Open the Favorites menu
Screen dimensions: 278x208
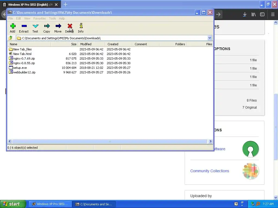tap(40, 18)
